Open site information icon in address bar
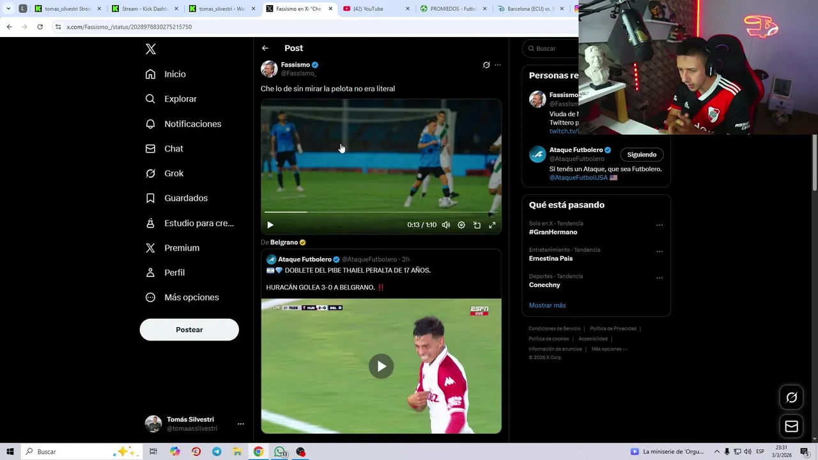Viewport: 818px width, 460px height. pos(58,27)
